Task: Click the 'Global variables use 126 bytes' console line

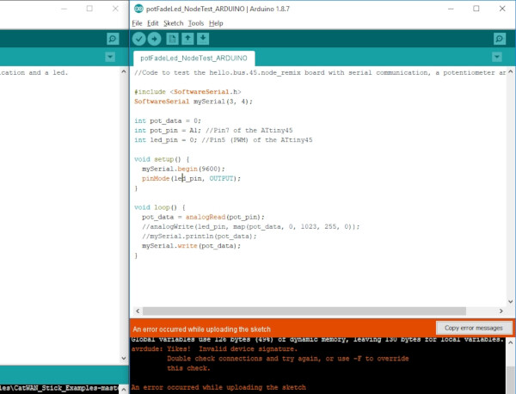Action: (x=317, y=339)
